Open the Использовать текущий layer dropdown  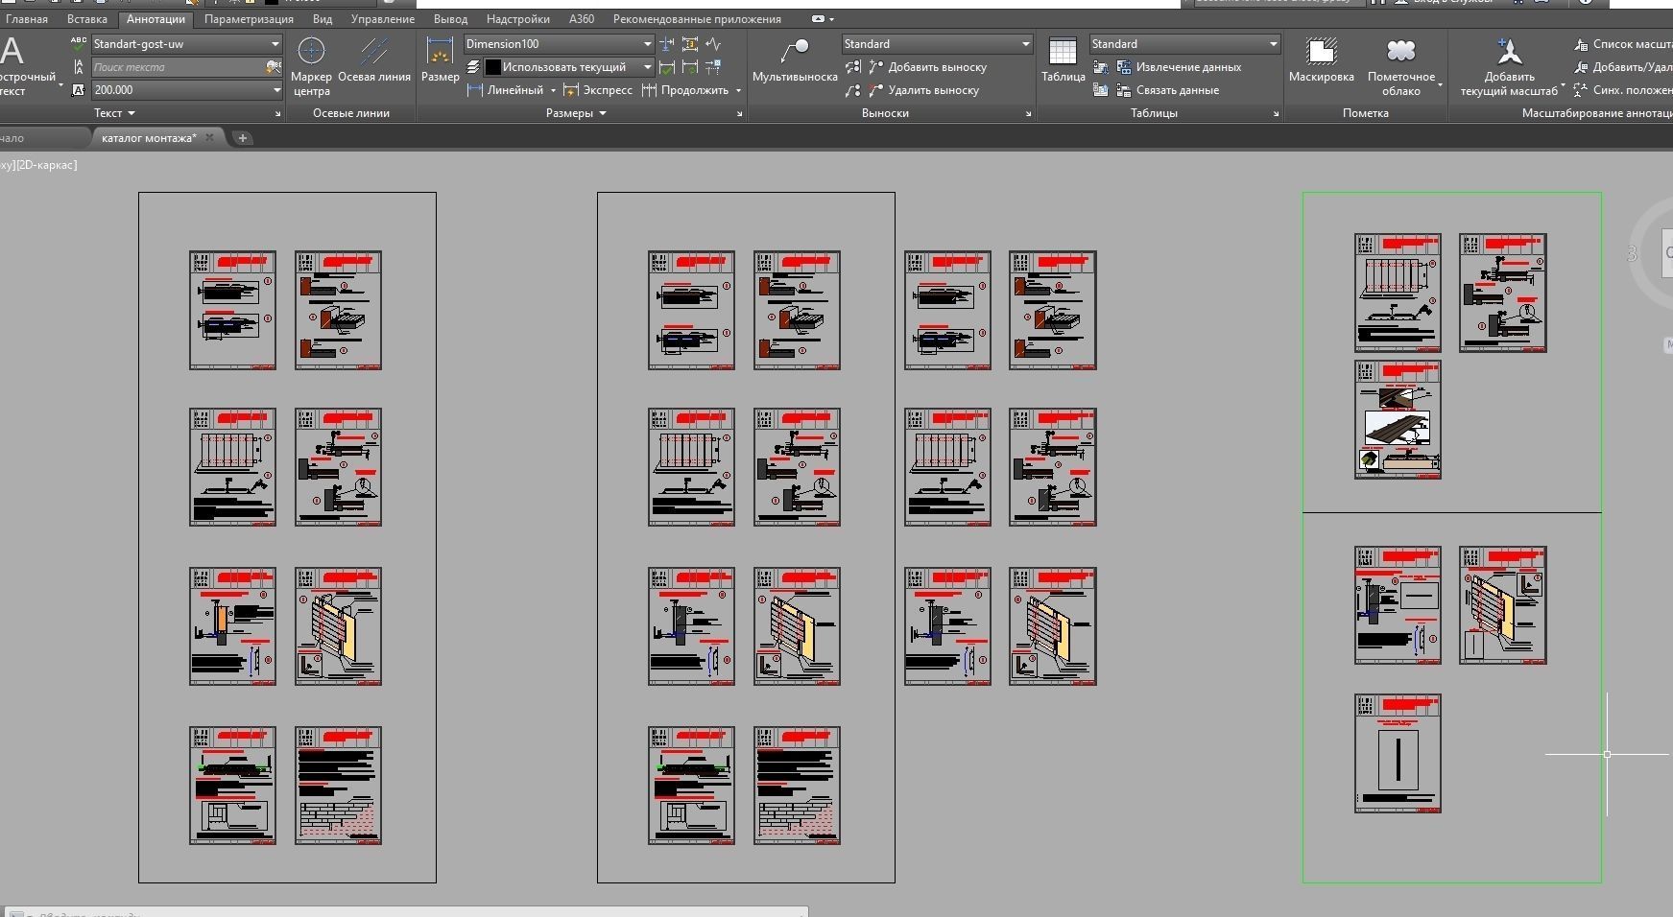[x=648, y=67]
